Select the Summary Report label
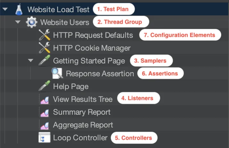The image size is (229, 148). pyautogui.click(x=82, y=112)
